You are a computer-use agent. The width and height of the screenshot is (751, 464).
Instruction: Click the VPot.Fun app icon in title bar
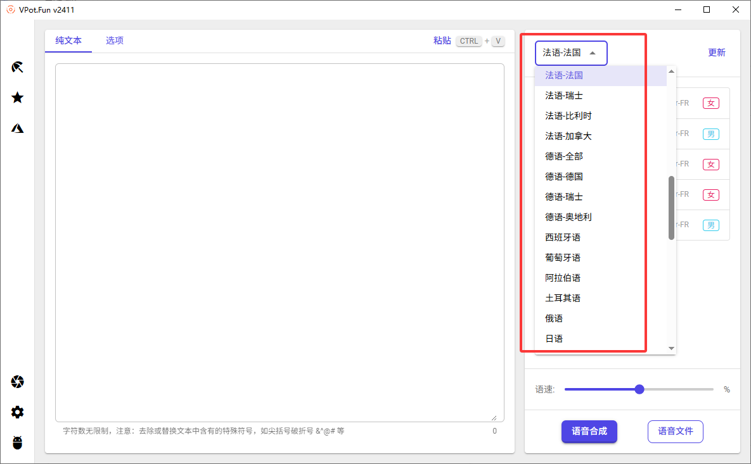coord(10,9)
